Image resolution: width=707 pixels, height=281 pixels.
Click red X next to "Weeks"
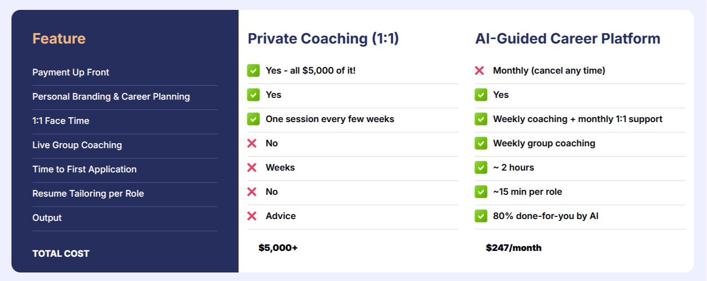[252, 167]
